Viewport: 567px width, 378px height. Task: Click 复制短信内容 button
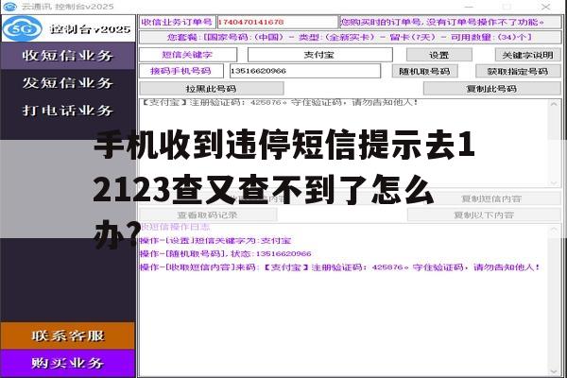tap(491, 198)
